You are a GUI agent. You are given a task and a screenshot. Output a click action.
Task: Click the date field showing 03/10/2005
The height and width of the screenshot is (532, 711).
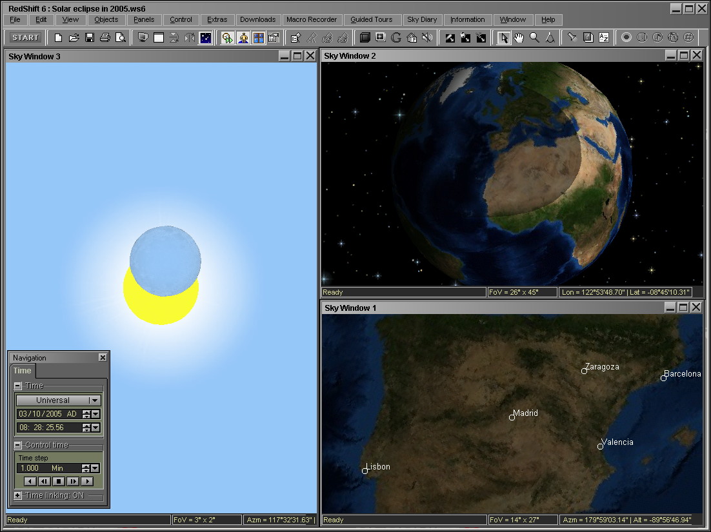click(48, 414)
